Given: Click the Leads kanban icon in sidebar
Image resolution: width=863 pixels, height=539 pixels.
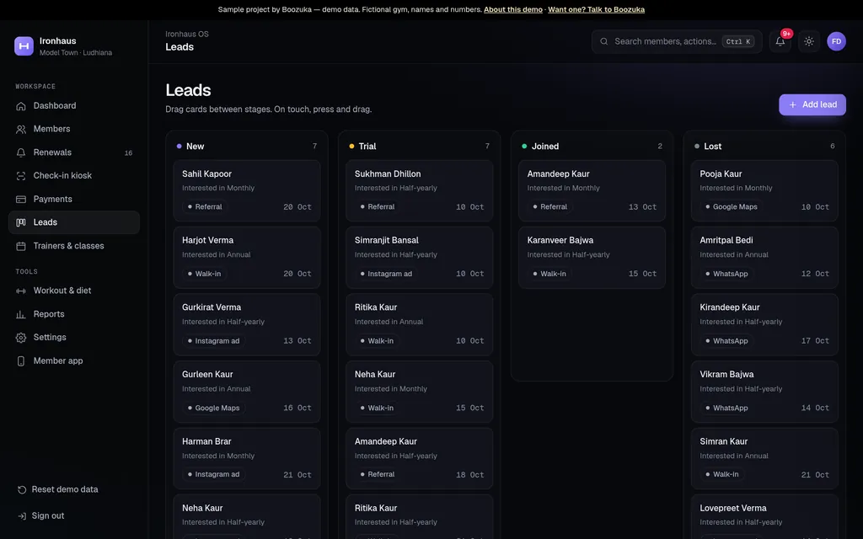Looking at the screenshot, I should click(21, 222).
